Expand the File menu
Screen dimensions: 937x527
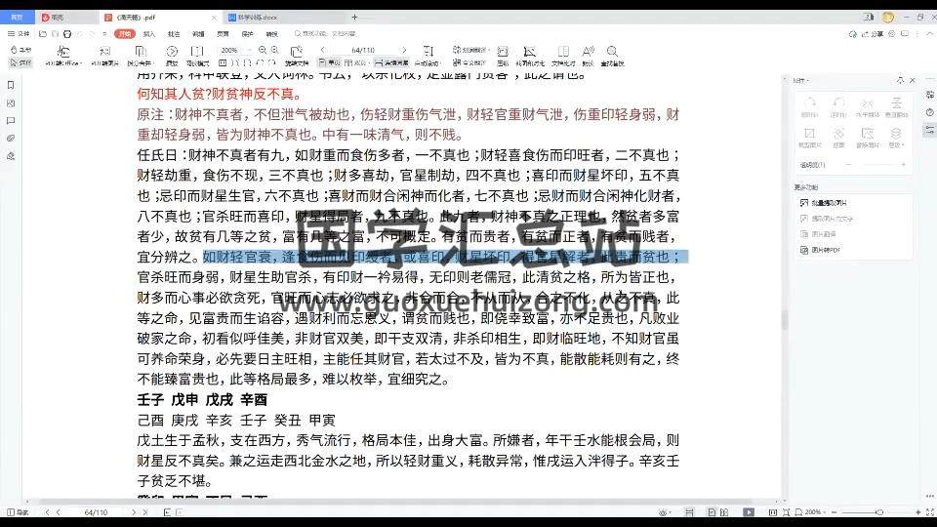tap(20, 33)
